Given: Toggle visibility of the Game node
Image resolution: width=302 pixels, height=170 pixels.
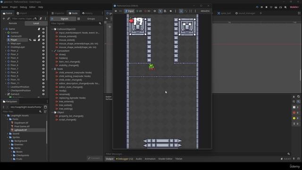Looking at the screenshot, I should pyautogui.click(x=43, y=29).
